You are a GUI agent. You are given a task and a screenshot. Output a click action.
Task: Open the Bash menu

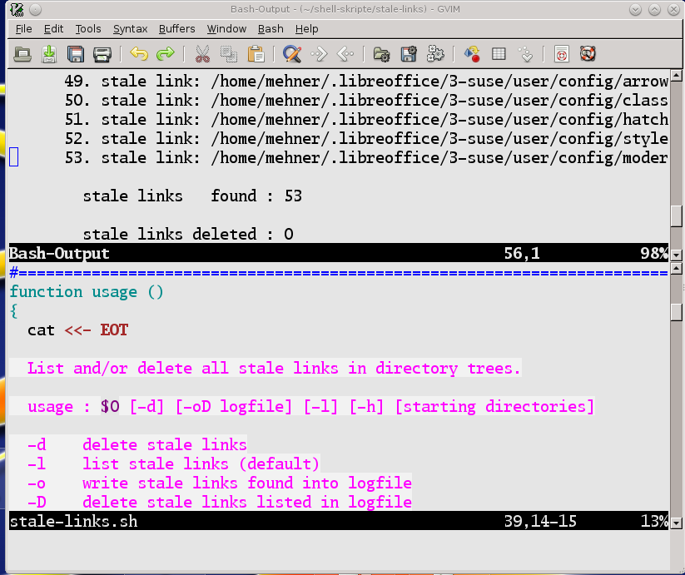click(x=271, y=28)
